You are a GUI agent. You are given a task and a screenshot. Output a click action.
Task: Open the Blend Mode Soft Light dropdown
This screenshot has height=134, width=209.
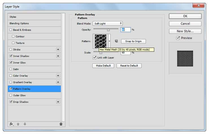pyautogui.click(x=108, y=23)
